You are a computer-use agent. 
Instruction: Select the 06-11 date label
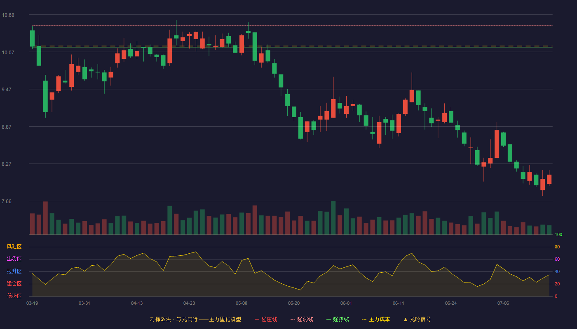pos(399,303)
